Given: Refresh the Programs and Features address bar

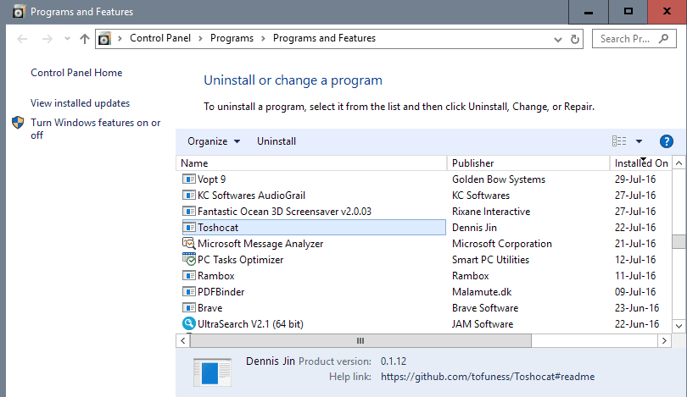Looking at the screenshot, I should click(575, 39).
